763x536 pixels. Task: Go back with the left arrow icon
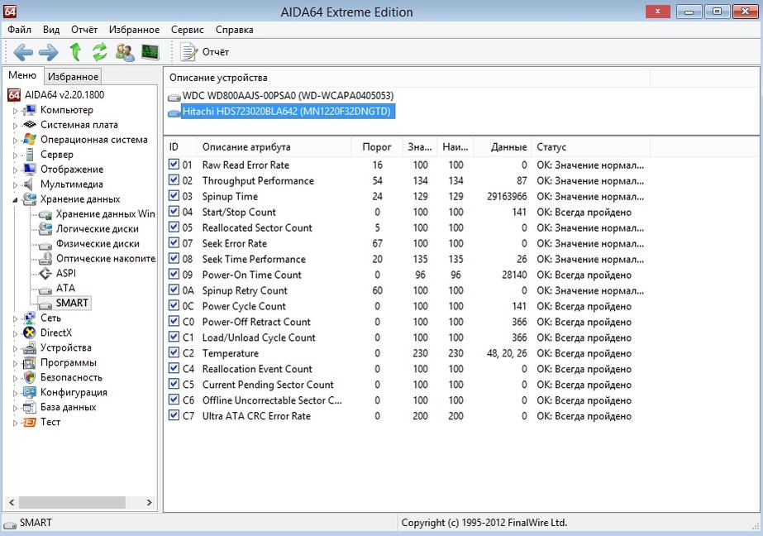(x=23, y=51)
